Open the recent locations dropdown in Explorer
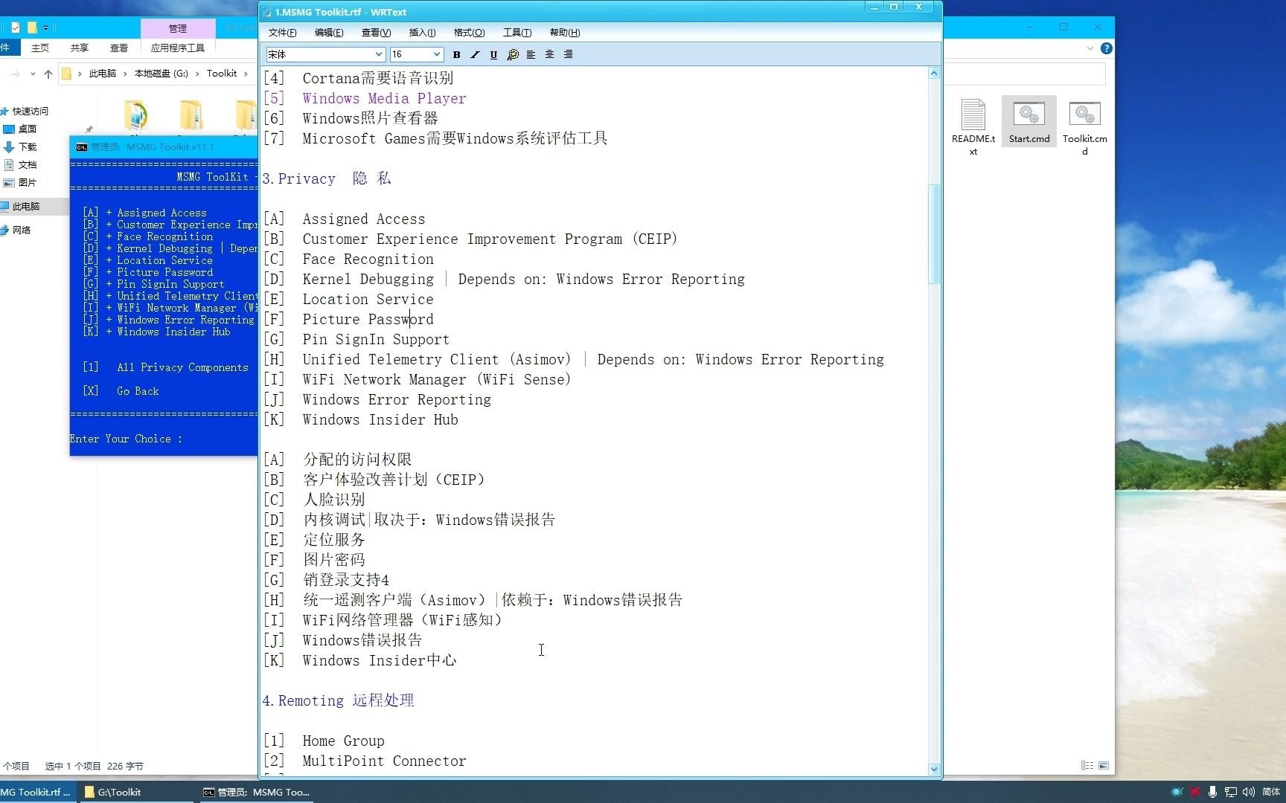Image resolution: width=1286 pixels, height=803 pixels. (33, 74)
